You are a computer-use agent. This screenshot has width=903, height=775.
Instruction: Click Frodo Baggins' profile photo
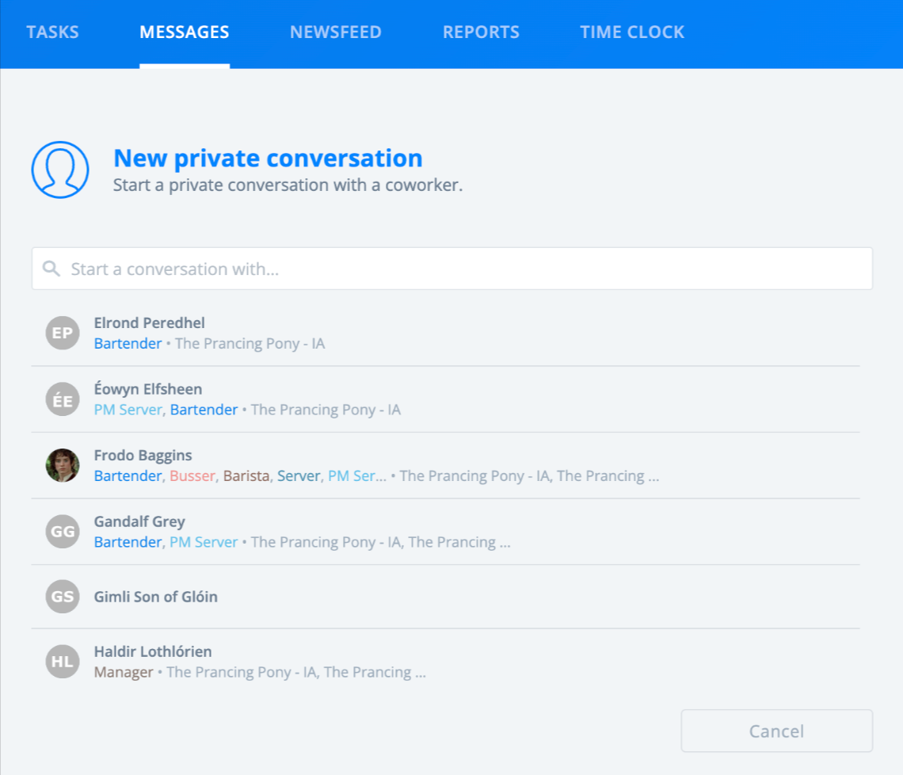[63, 466]
